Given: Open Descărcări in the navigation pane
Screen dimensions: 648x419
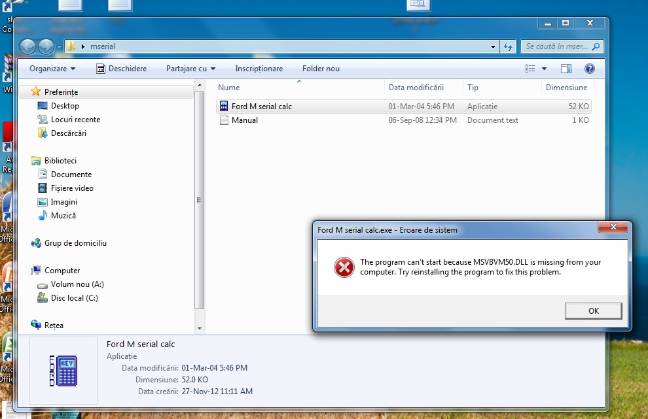Looking at the screenshot, I should pos(69,133).
